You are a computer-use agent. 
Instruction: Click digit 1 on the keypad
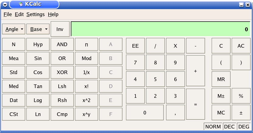tap(135, 96)
